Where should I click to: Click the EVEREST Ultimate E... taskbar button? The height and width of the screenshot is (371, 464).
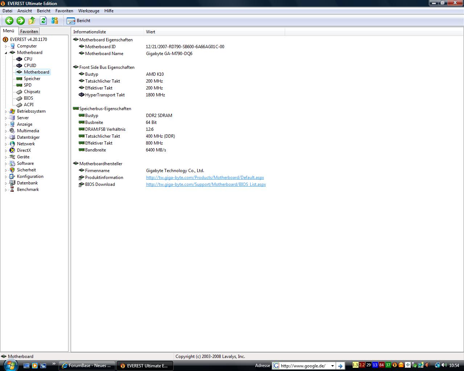(145, 366)
